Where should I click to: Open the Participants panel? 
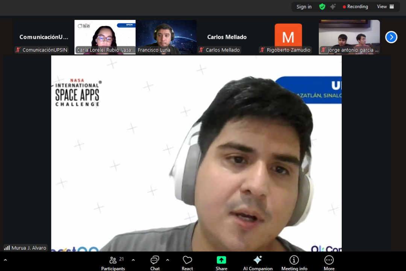(113, 262)
